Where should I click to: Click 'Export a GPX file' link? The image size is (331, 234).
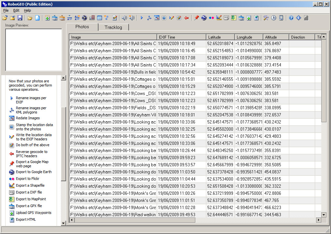pyautogui.click(x=29, y=206)
